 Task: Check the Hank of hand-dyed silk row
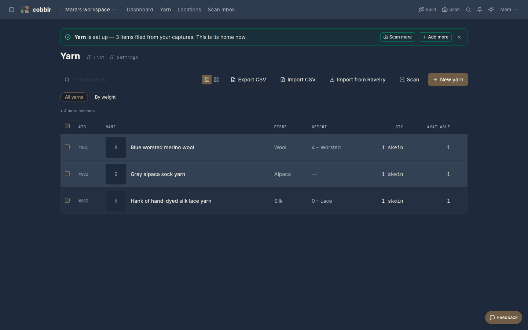coord(67,201)
